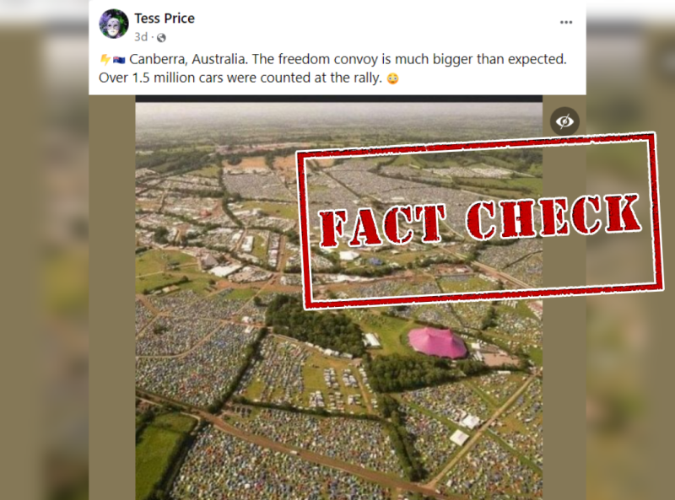The height and width of the screenshot is (500, 675).
Task: Click the pink circus tent in photo
Action: (437, 342)
